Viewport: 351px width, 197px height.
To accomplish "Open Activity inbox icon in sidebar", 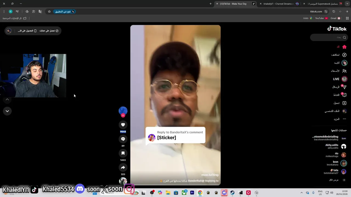I will 344,95.
